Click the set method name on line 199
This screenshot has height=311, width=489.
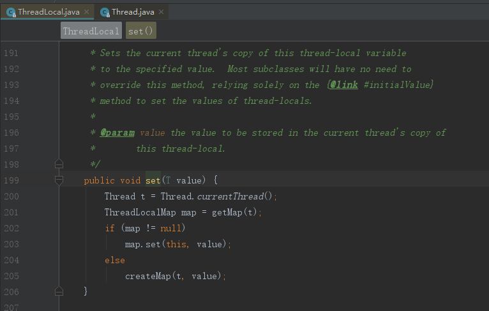pos(153,180)
